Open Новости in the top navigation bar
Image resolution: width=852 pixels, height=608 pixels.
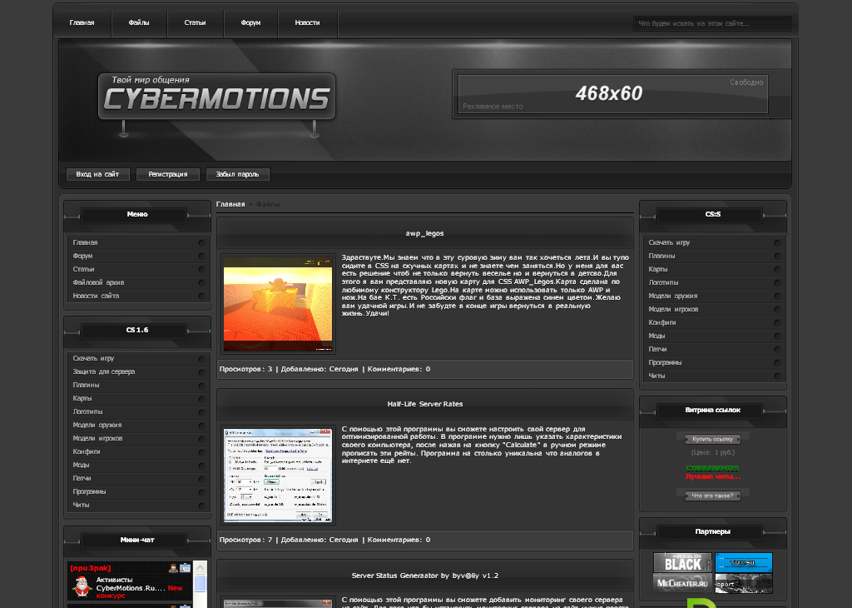(308, 22)
